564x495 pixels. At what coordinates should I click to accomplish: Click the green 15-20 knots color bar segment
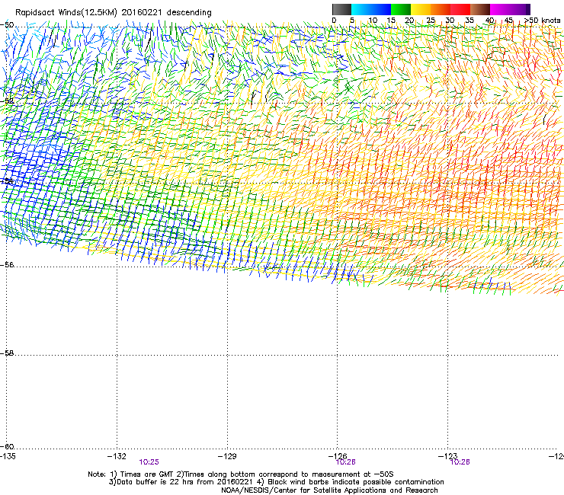click(401, 9)
